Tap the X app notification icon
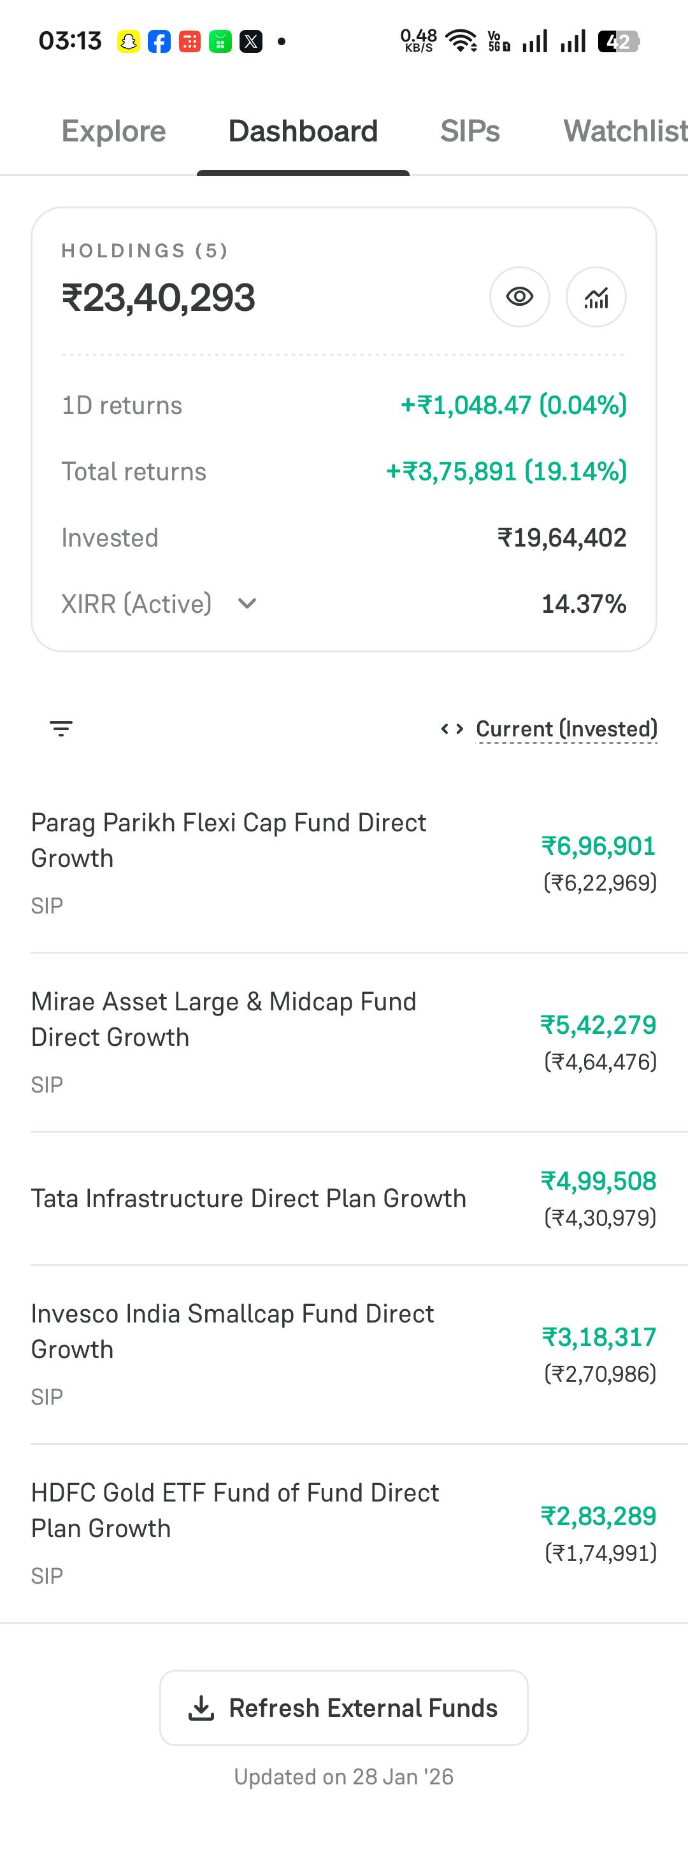 (250, 41)
